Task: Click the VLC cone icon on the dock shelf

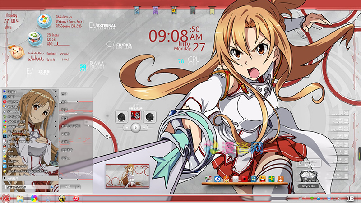Action: [x=280, y=179]
